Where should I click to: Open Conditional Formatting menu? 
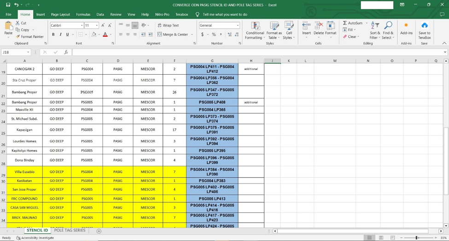[x=255, y=30]
